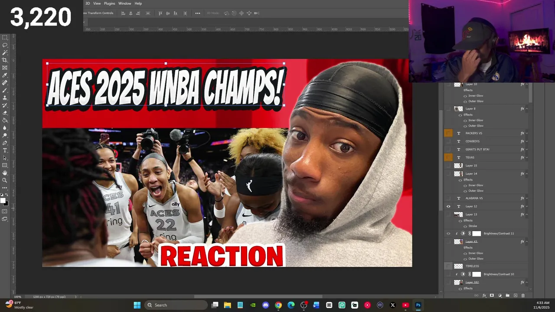Show the COWBOYS layer
The width and height of the screenshot is (555, 312).
point(448,141)
